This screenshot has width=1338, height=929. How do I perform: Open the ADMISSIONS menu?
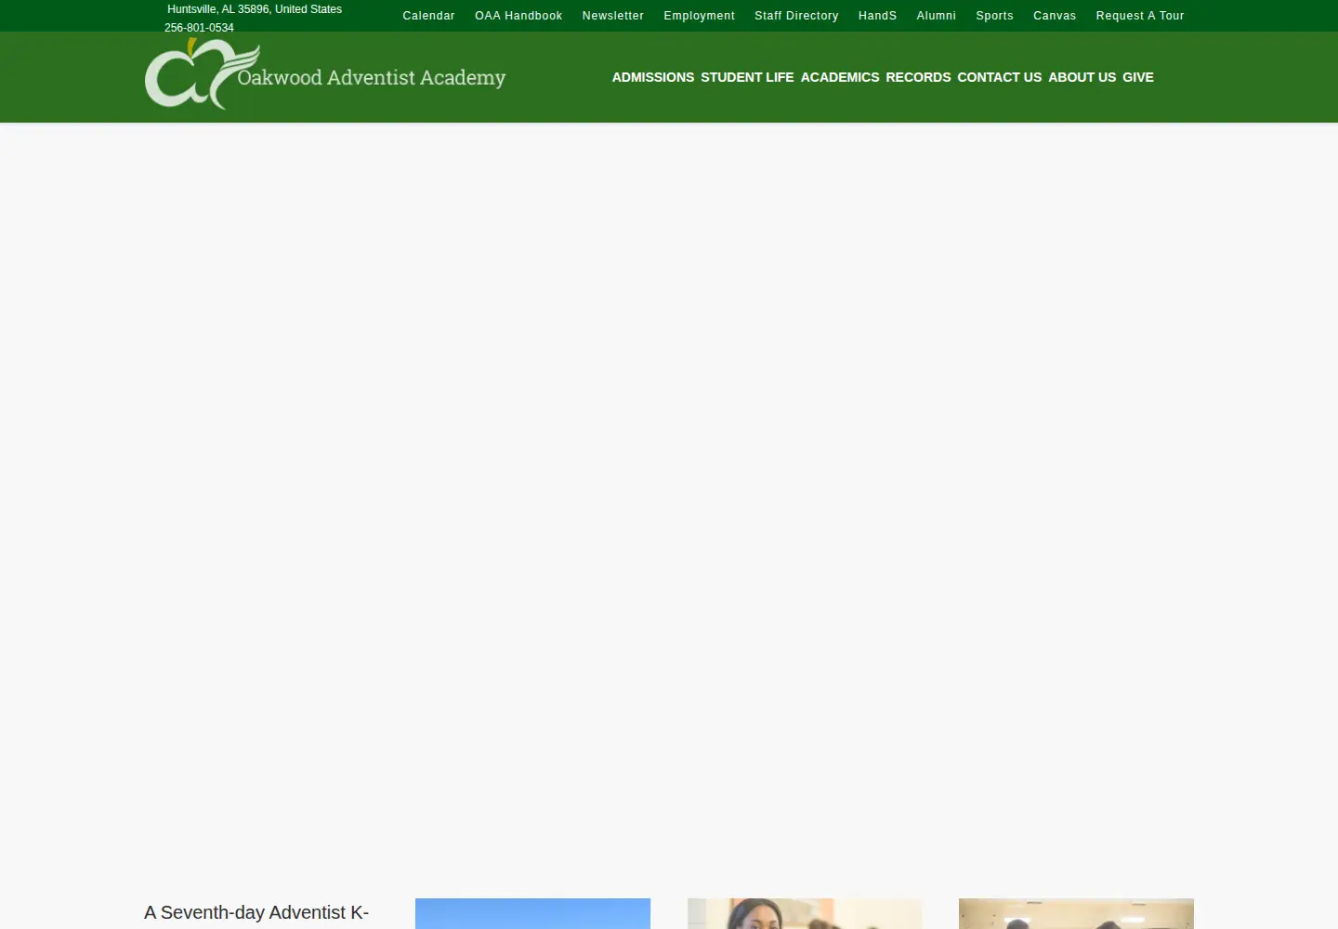coord(653,77)
